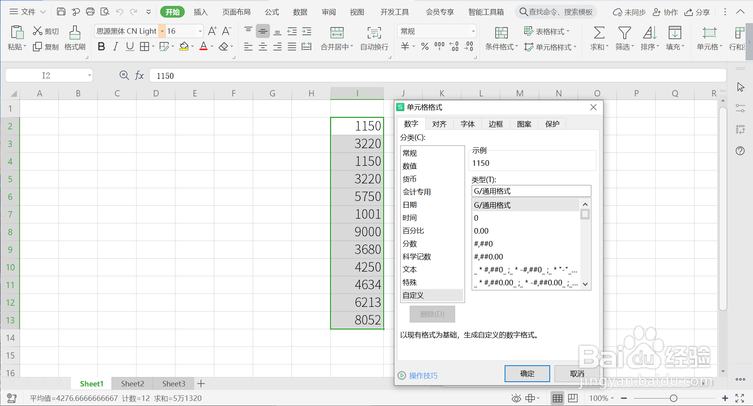
Task: Toggle center text alignment
Action: click(x=263, y=47)
